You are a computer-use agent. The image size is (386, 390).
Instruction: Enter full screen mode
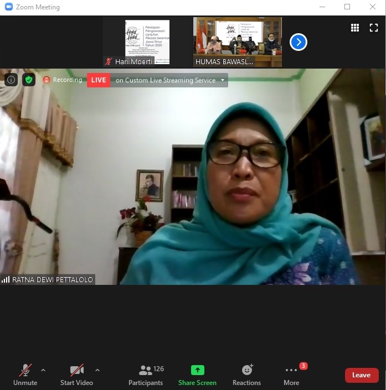pos(374,28)
